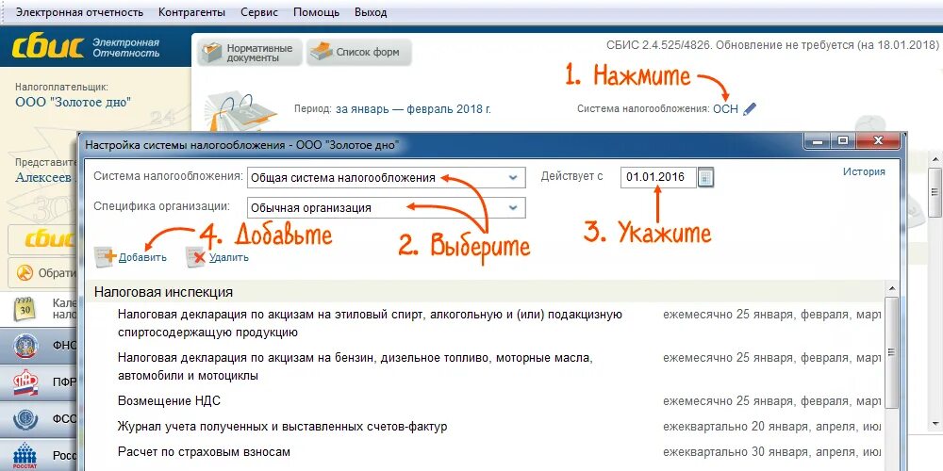Open the Система налогообложения dropdown
Image resolution: width=943 pixels, height=471 pixels.
point(386,177)
